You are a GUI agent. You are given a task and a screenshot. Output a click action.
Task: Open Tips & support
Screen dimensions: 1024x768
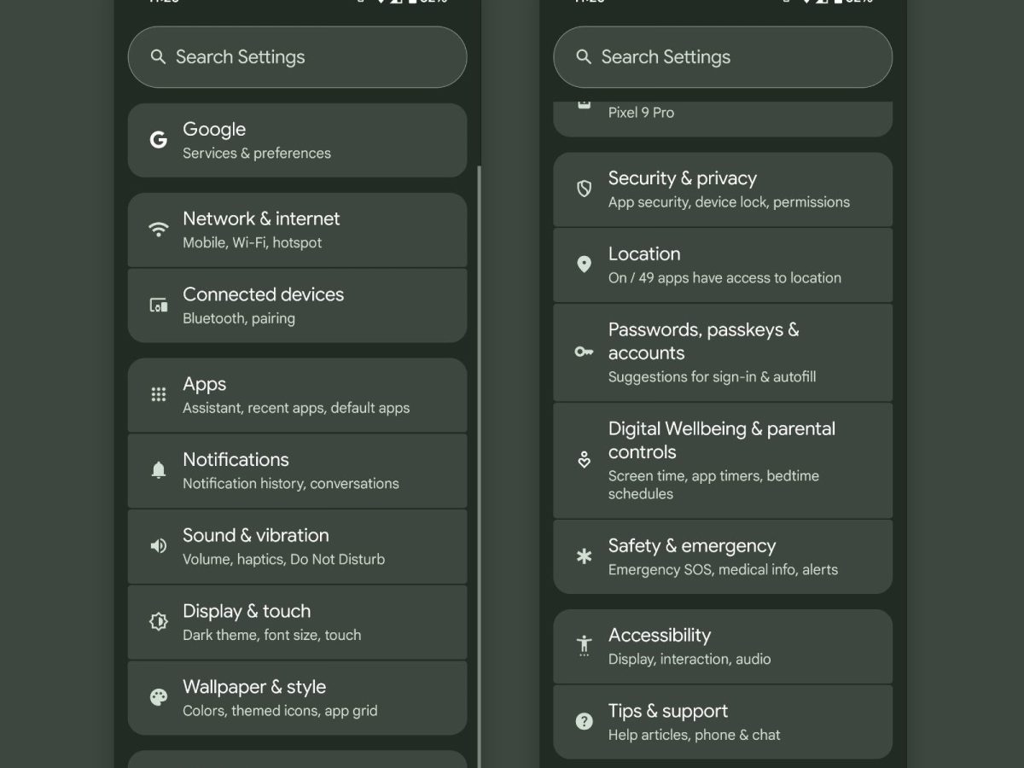pyautogui.click(x=722, y=722)
